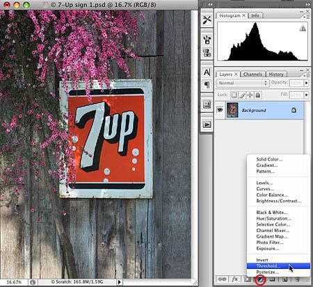
Task: Toggle lock transparent pixels
Action: (234, 95)
